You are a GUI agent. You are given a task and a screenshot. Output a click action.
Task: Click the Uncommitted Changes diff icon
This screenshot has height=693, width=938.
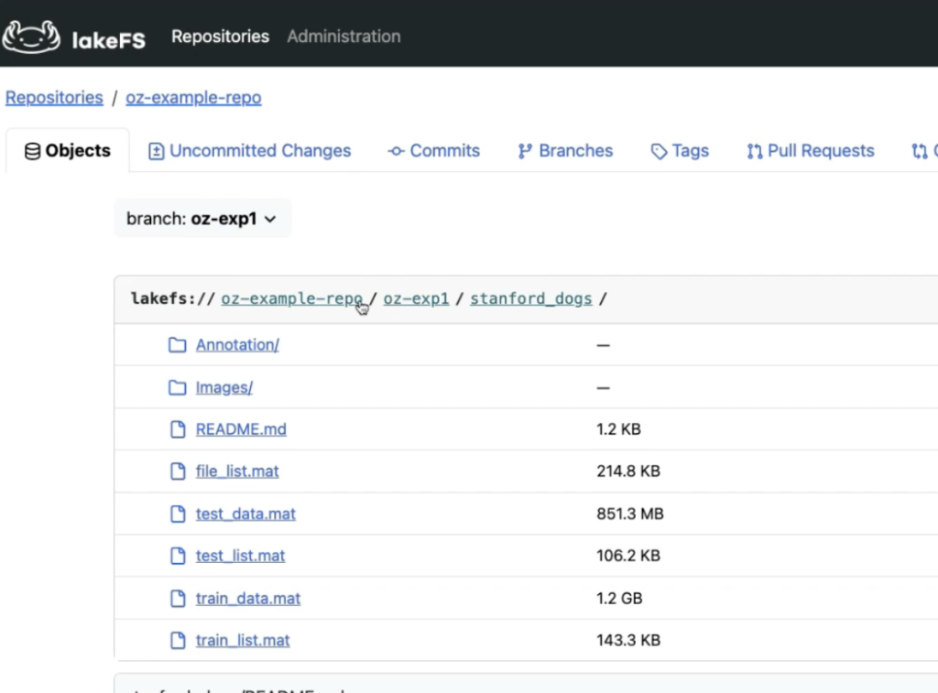click(x=156, y=151)
